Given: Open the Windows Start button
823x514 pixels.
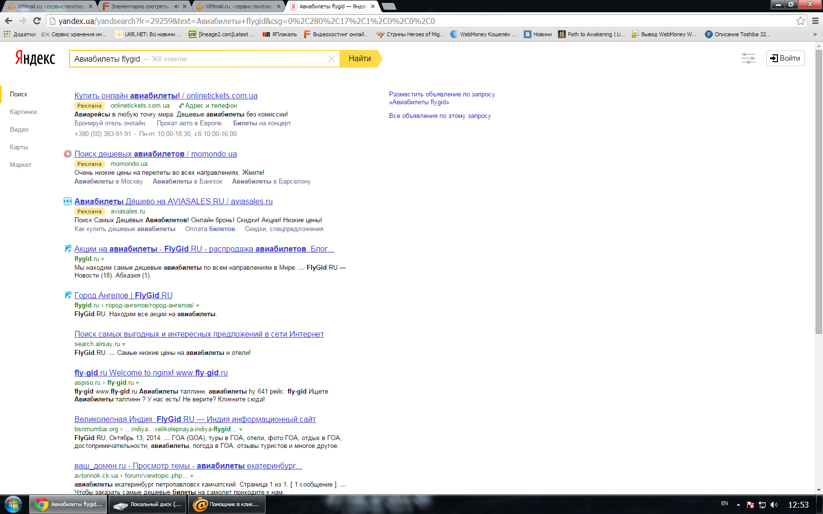Looking at the screenshot, I should pos(13,504).
